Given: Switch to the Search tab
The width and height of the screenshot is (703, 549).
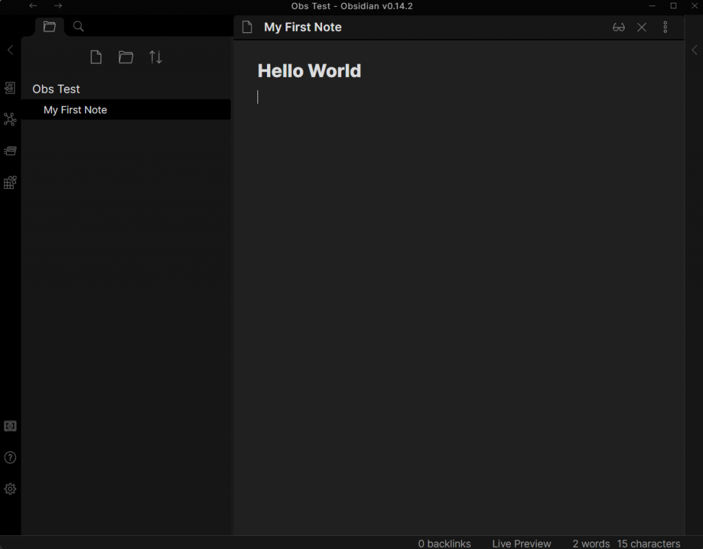Looking at the screenshot, I should click(78, 27).
